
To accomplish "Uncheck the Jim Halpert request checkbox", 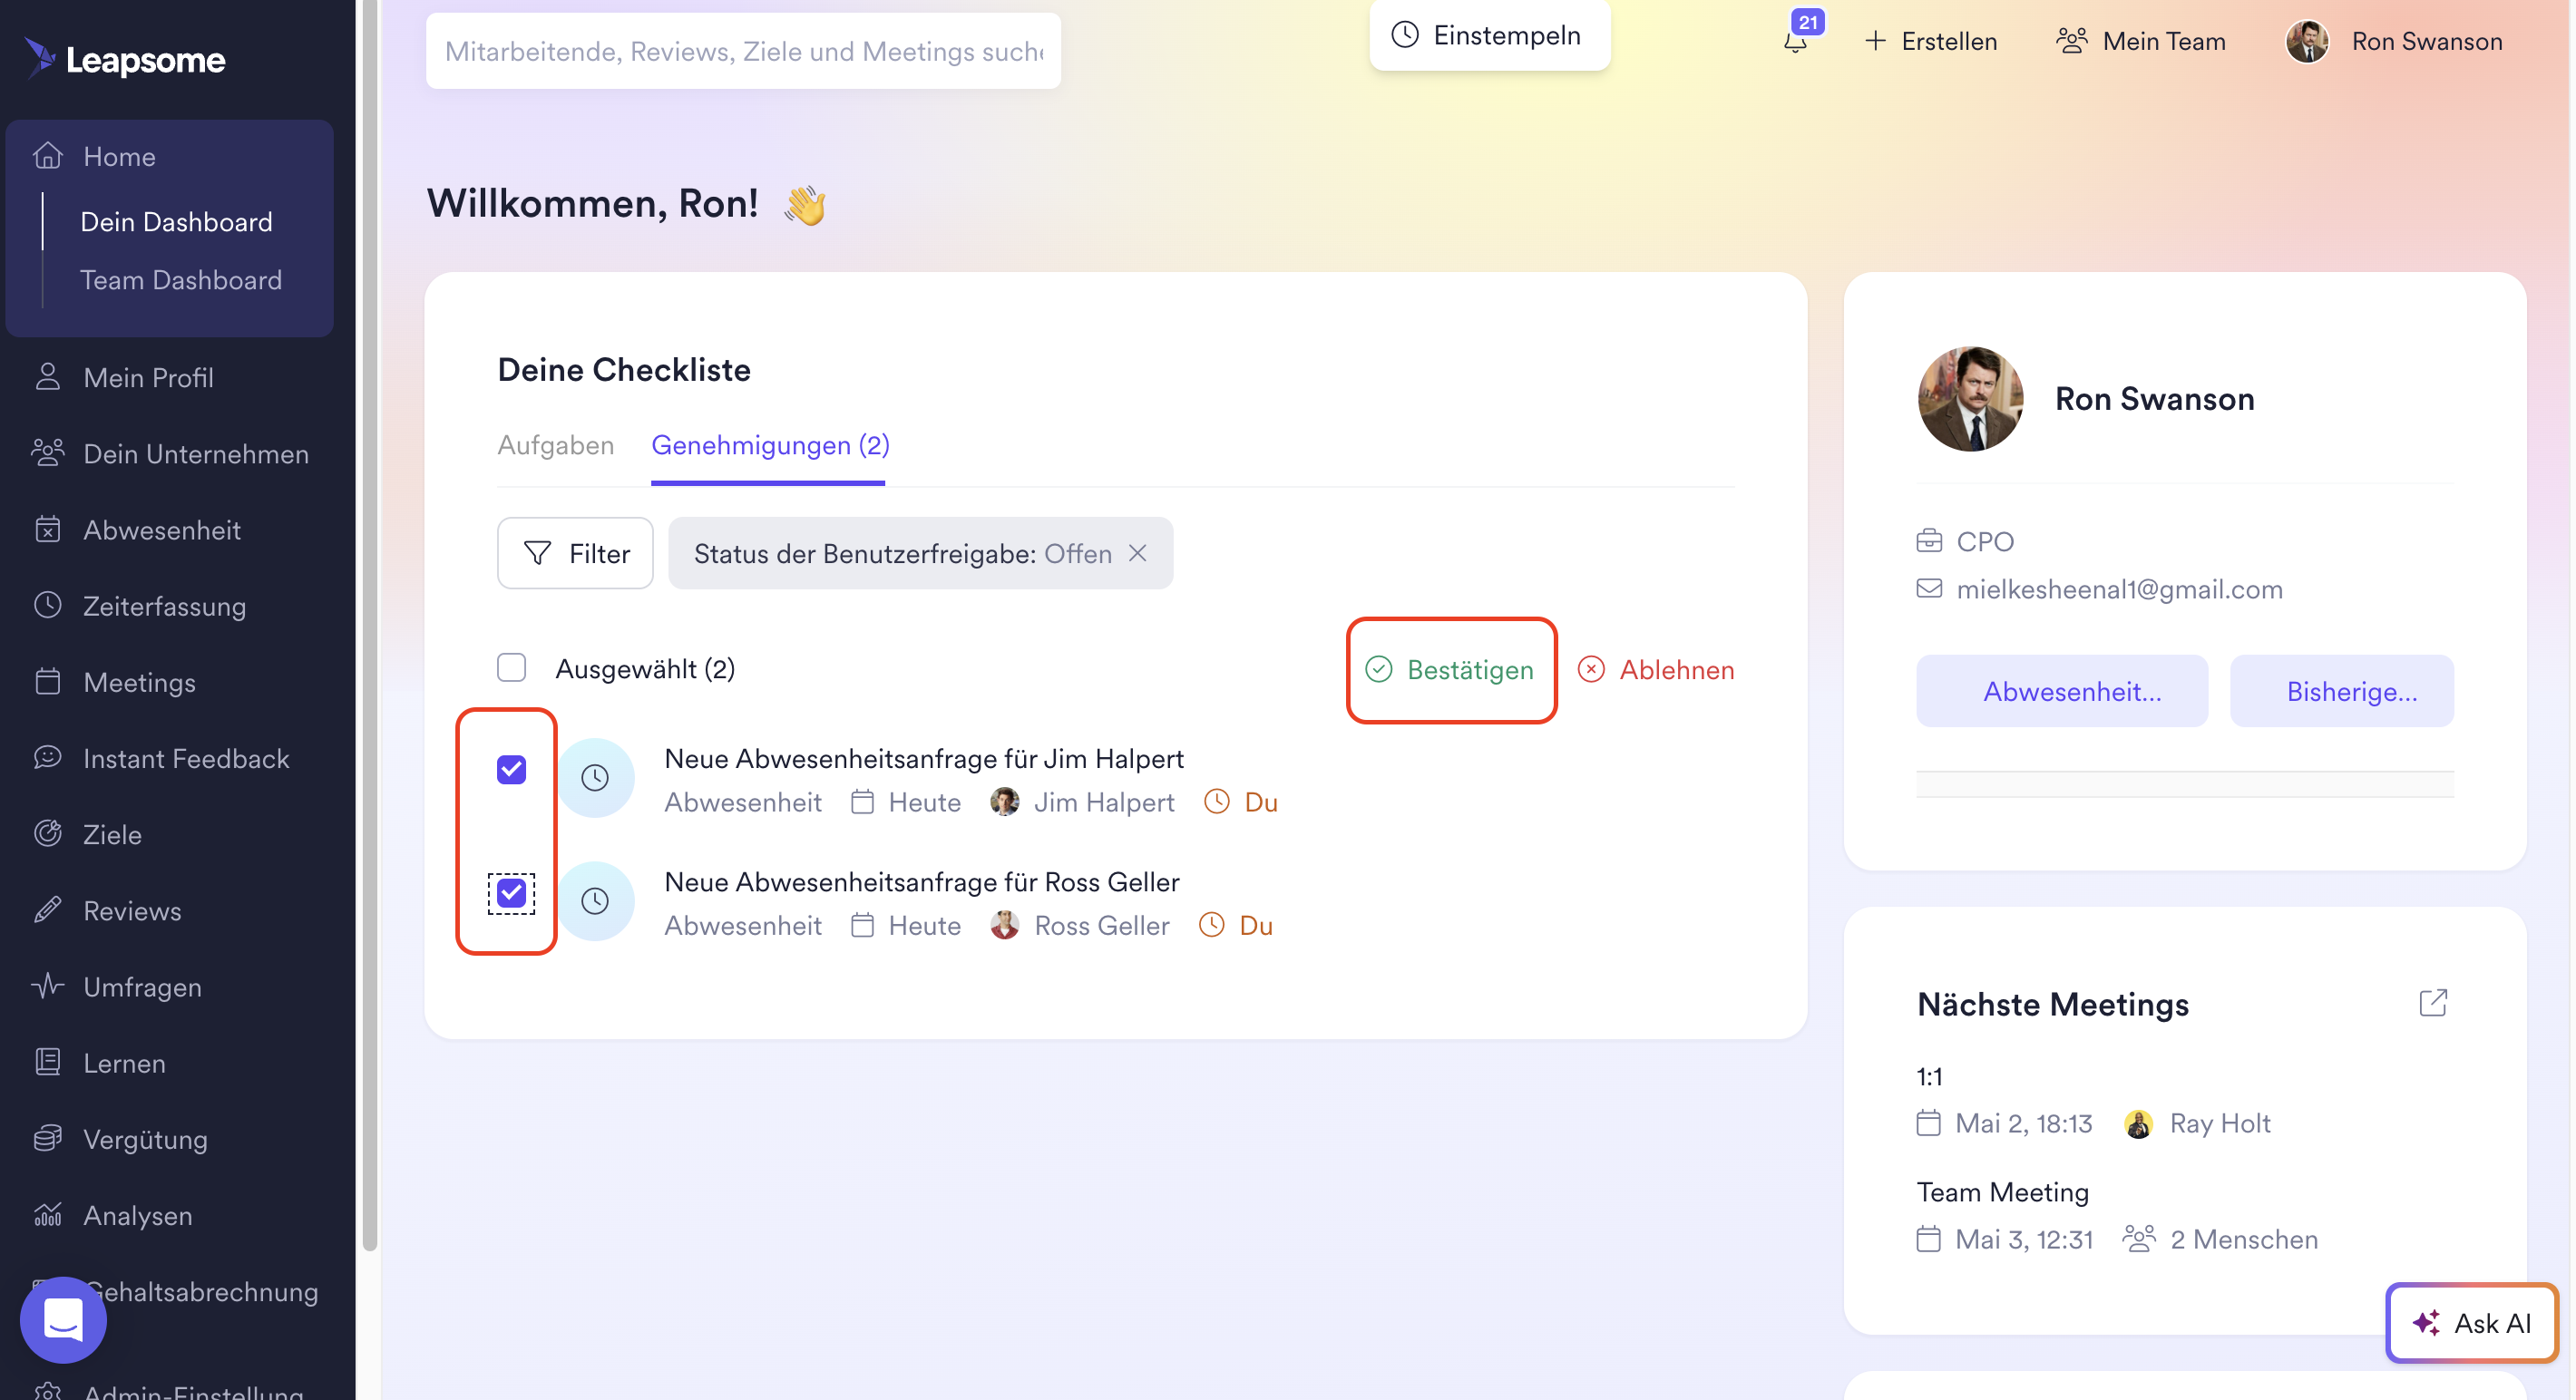I will (x=511, y=770).
